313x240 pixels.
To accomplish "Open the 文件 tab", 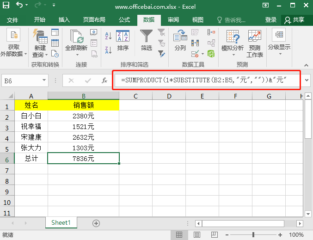I will pos(12,20).
